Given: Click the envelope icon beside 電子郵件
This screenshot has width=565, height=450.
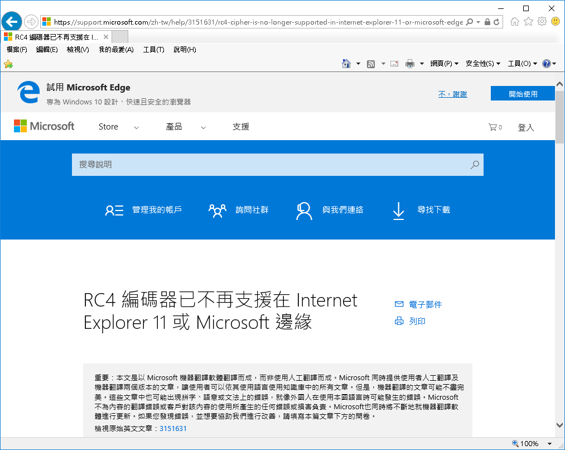Looking at the screenshot, I should [399, 304].
